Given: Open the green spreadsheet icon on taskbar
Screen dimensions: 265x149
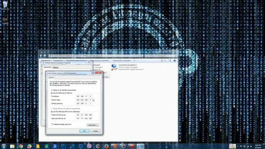Looking at the screenshot, I should click(x=46, y=146).
